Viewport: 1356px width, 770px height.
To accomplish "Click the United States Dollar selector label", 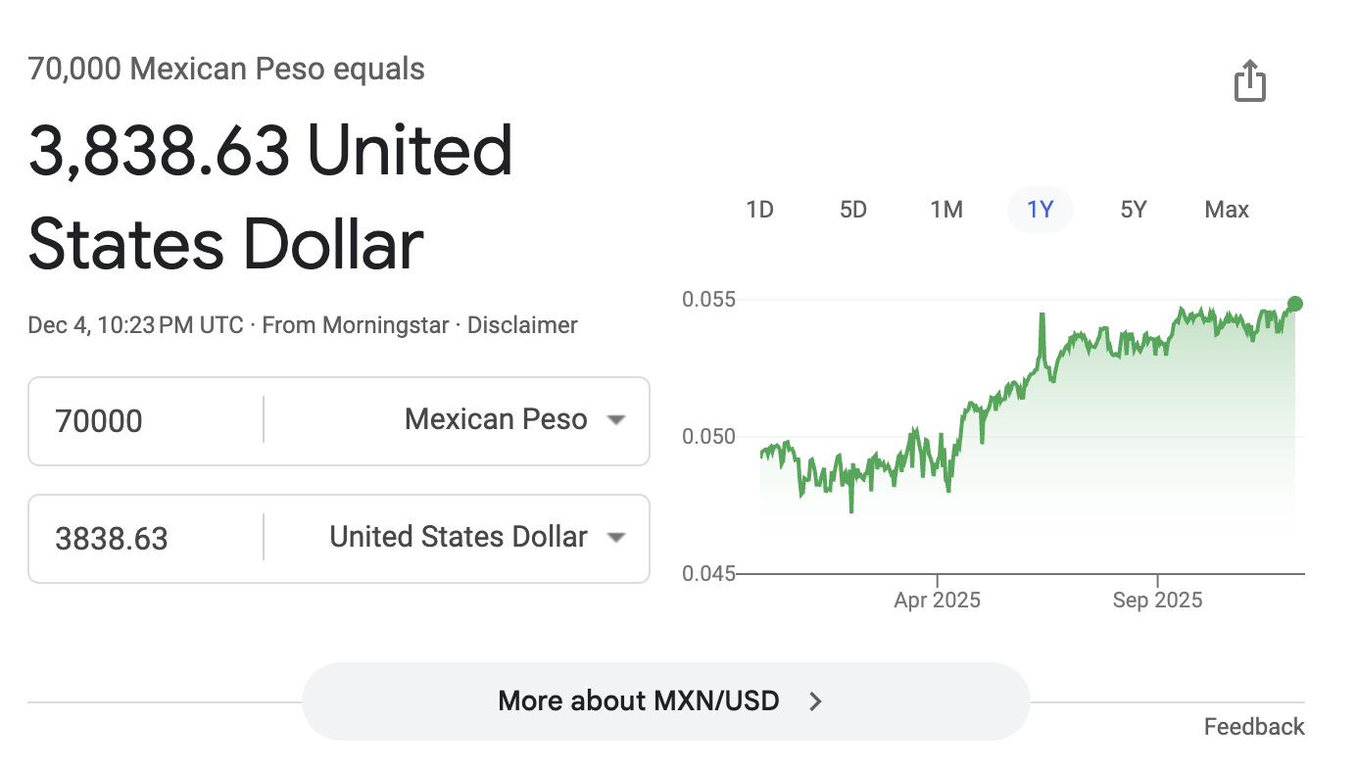I will click(x=459, y=538).
